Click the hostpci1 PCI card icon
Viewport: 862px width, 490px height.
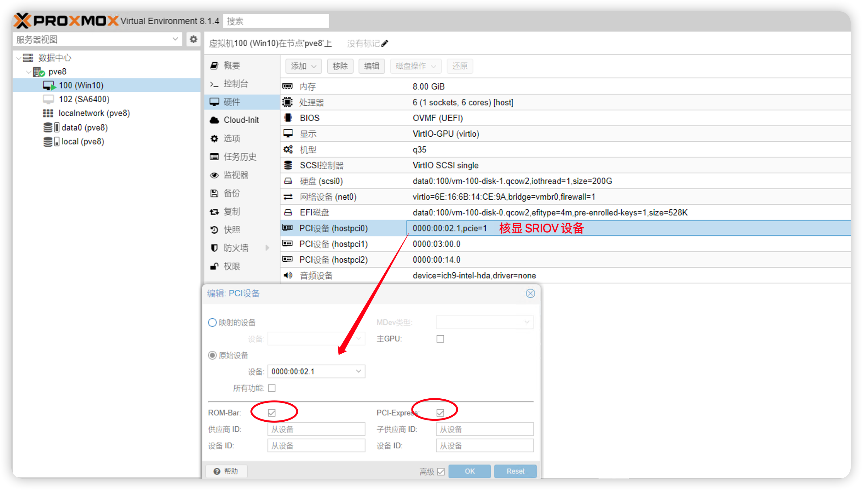287,244
